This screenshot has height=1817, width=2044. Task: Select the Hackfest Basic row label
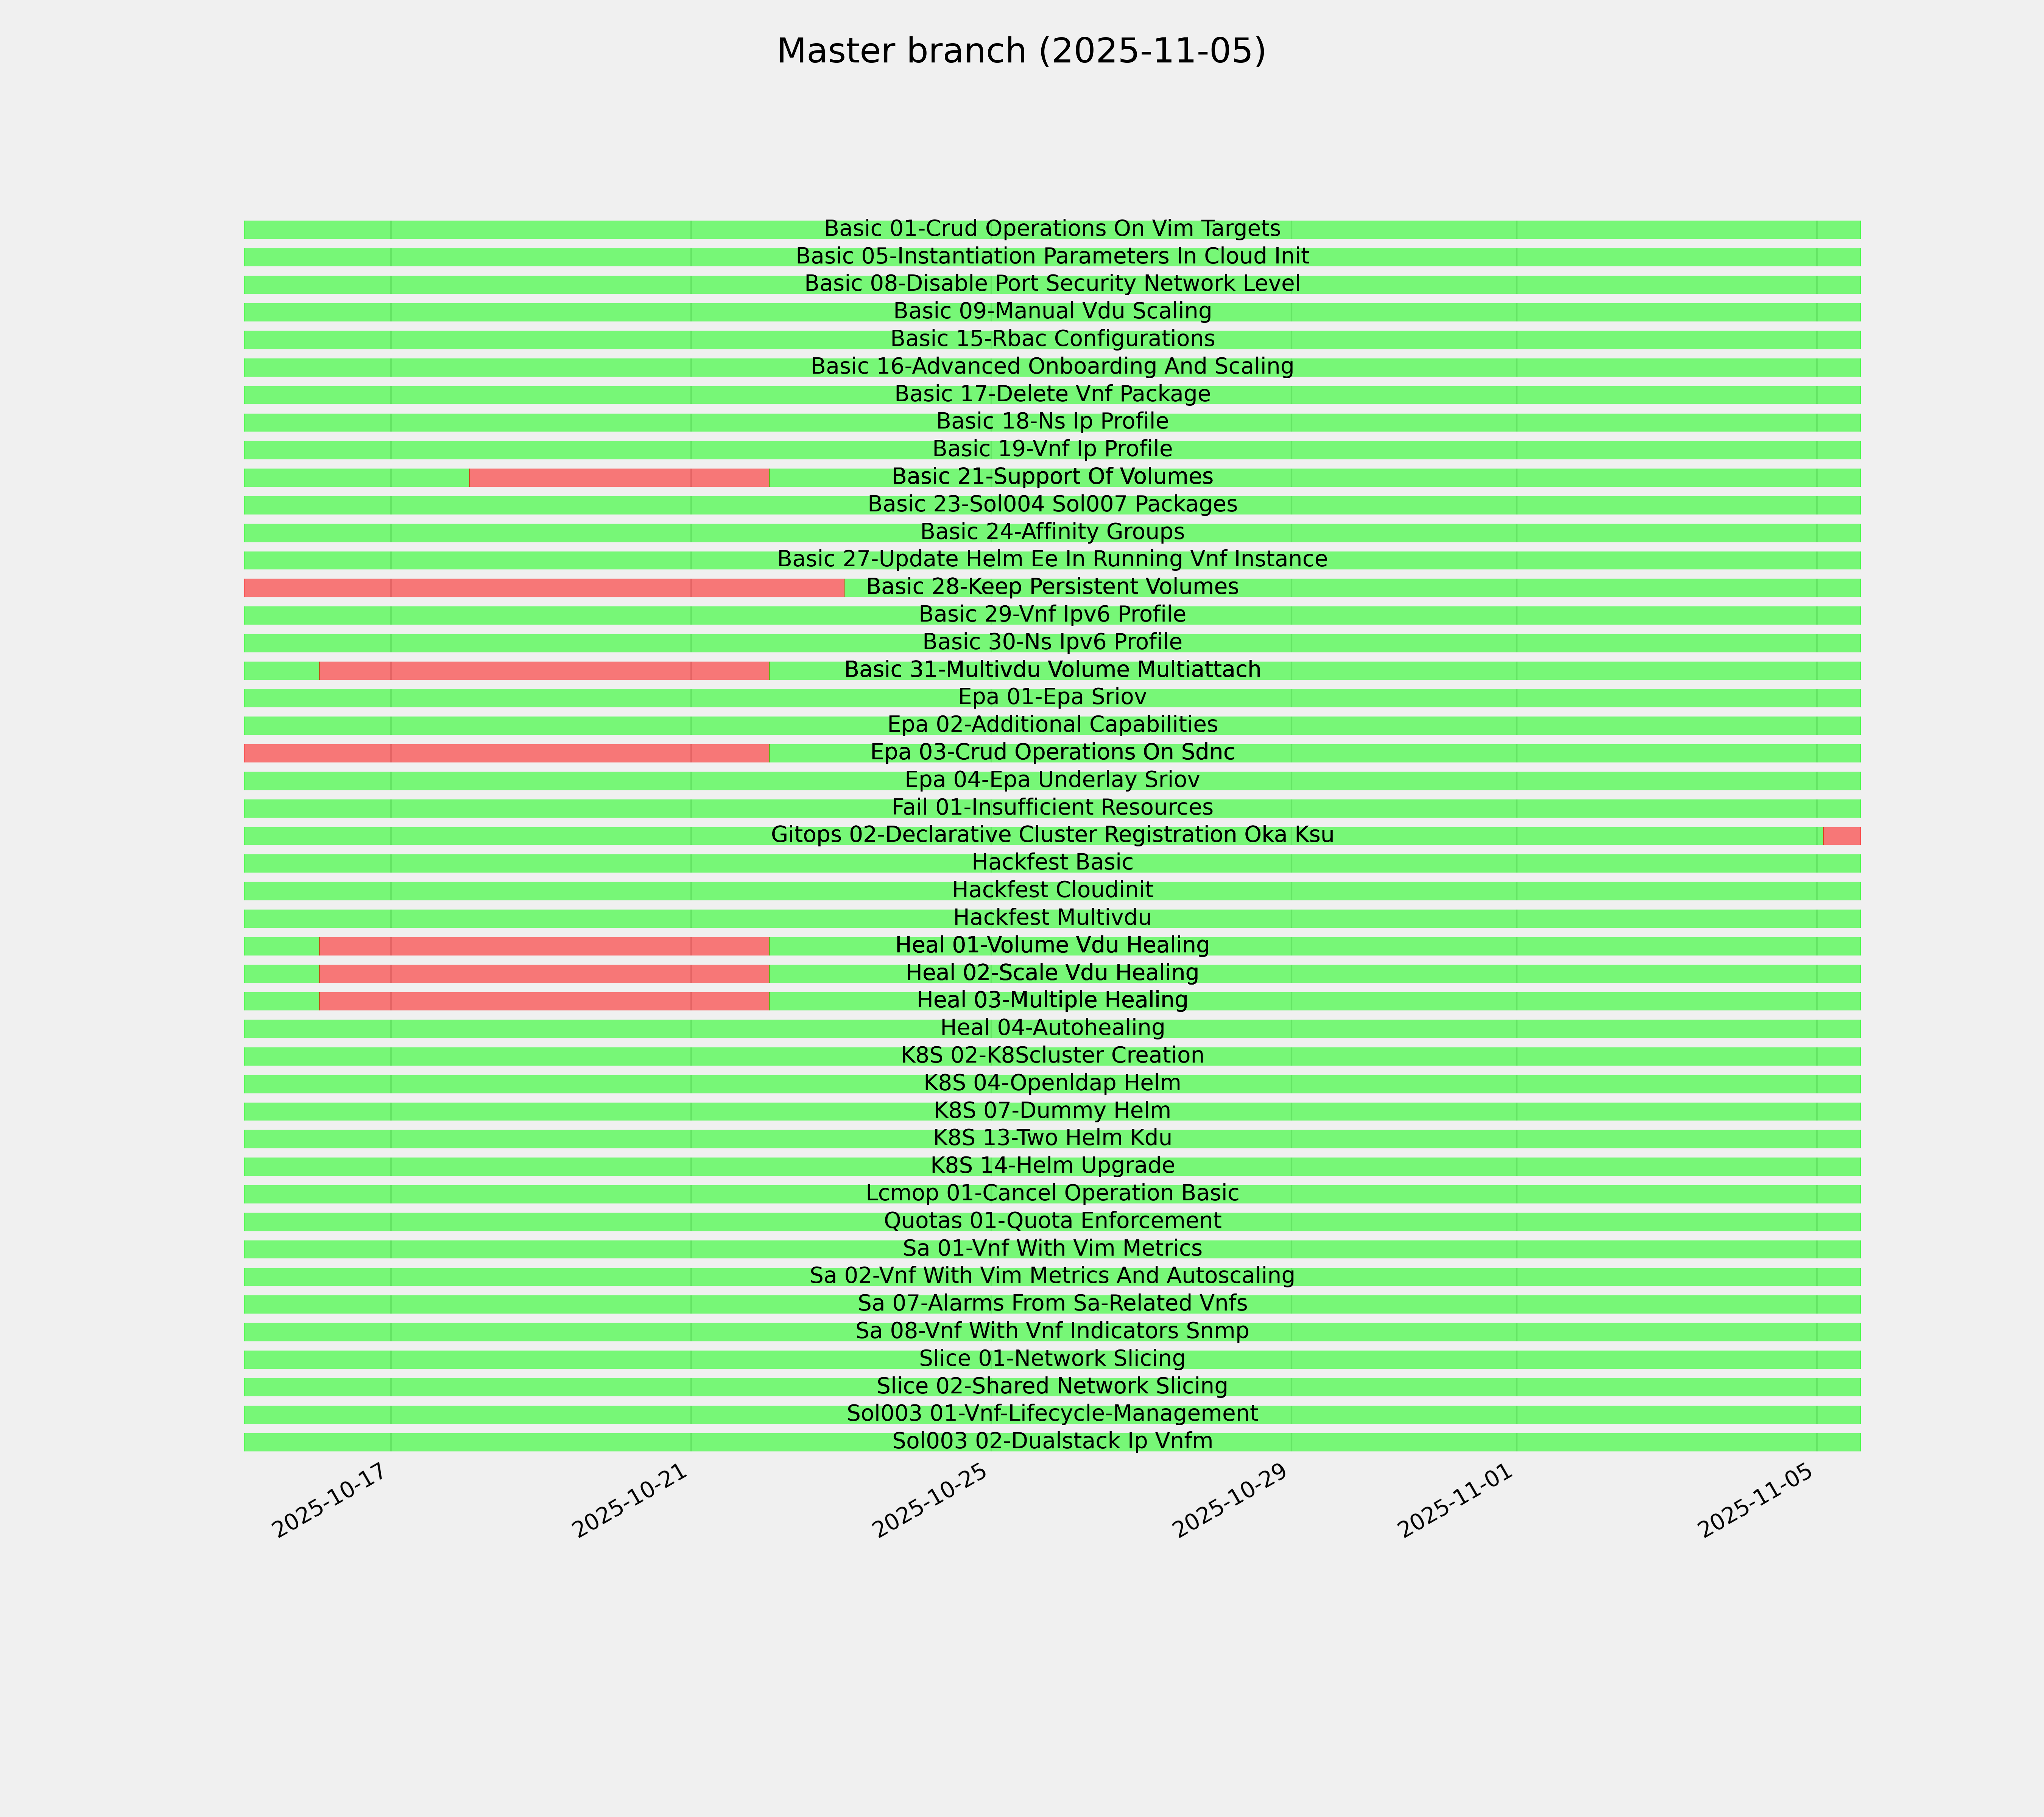1052,862
